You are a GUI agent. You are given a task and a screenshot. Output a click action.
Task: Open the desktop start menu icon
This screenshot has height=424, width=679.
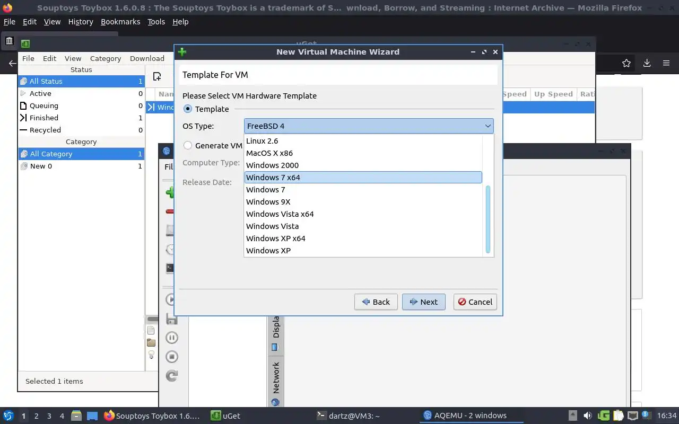click(8, 416)
